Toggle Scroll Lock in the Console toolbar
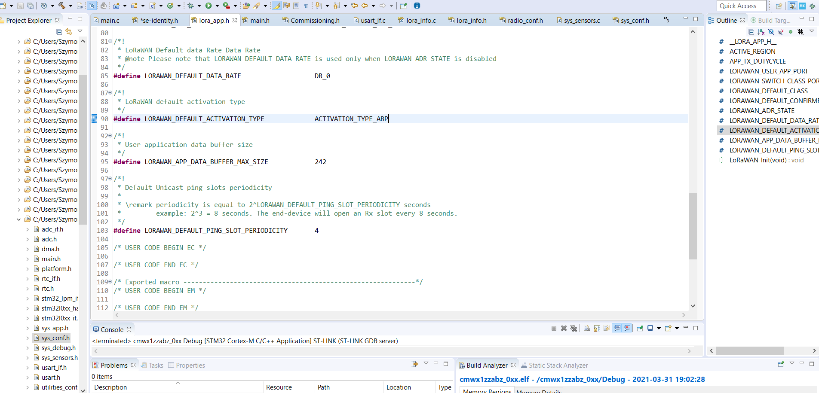This screenshot has height=393, width=819. click(x=597, y=328)
